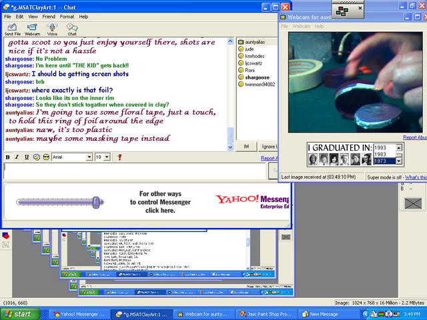The width and height of the screenshot is (427, 320).
Task: Toggle Bold text formatting
Action: 7,157
